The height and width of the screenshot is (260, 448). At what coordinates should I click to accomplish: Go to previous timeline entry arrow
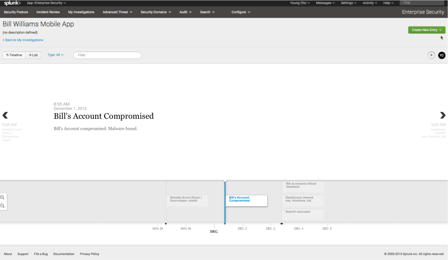[x=5, y=115]
